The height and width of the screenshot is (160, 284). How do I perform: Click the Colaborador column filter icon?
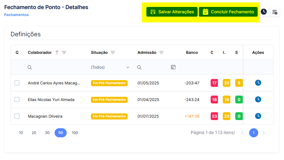[x=64, y=52]
